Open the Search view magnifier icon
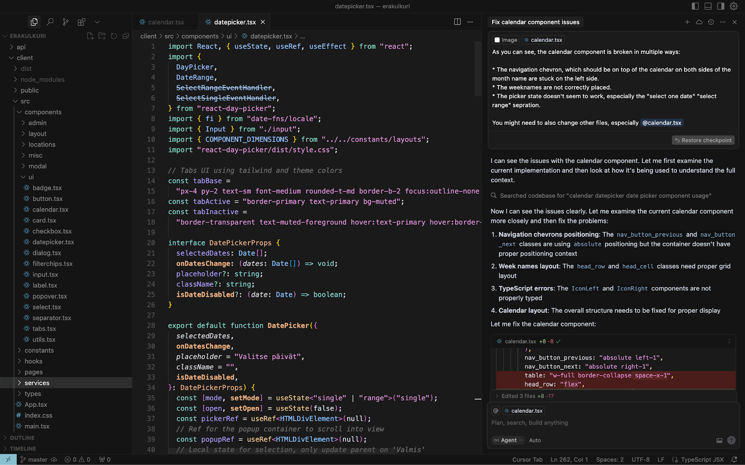Viewport: 745px width, 465px height. click(50, 22)
